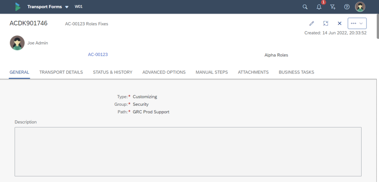
Task: Click Joe Admin's avatar picture
Action: point(17,43)
